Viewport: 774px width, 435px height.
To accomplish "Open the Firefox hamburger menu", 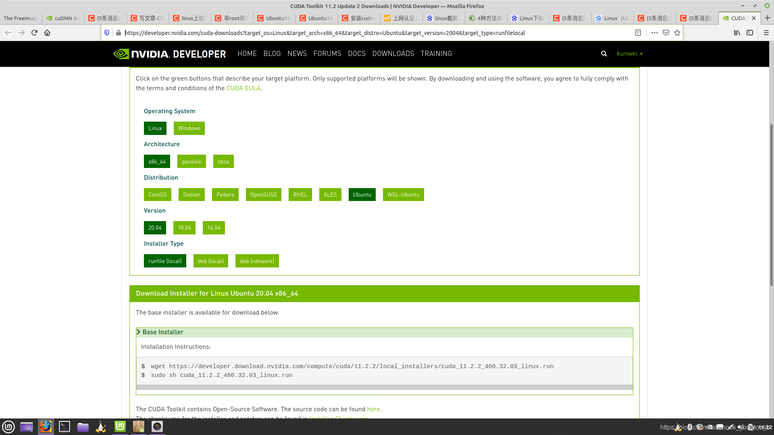I will pyautogui.click(x=766, y=33).
